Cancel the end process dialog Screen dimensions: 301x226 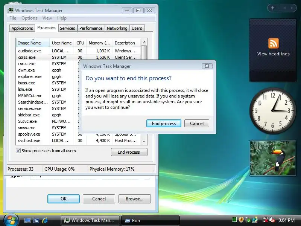[x=197, y=124]
